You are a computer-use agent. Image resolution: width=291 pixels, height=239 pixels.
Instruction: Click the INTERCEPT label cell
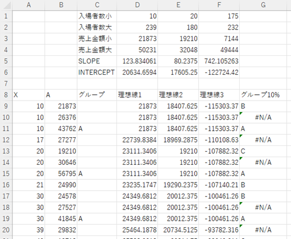coord(97,72)
